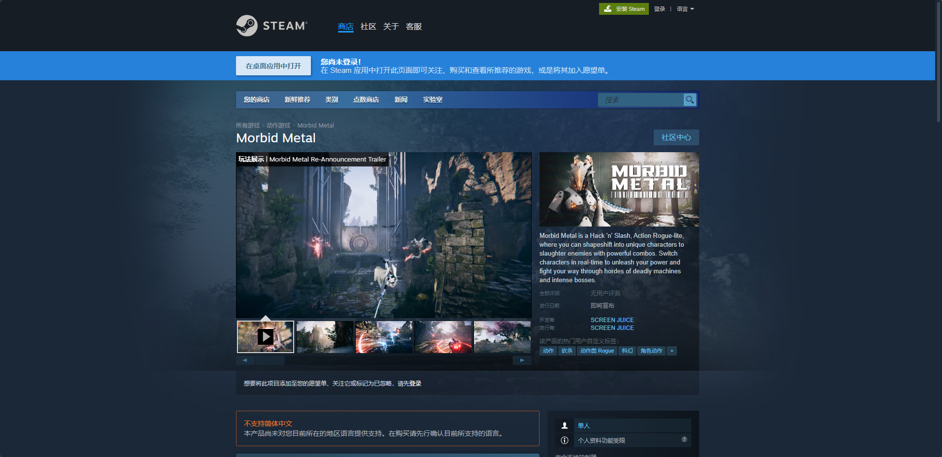Open the 社区中心 button
Viewport: 942px width, 457px height.
tap(676, 137)
